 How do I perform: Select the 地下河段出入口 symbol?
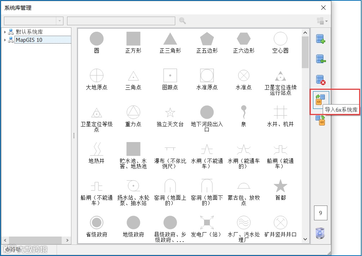pos(207,119)
